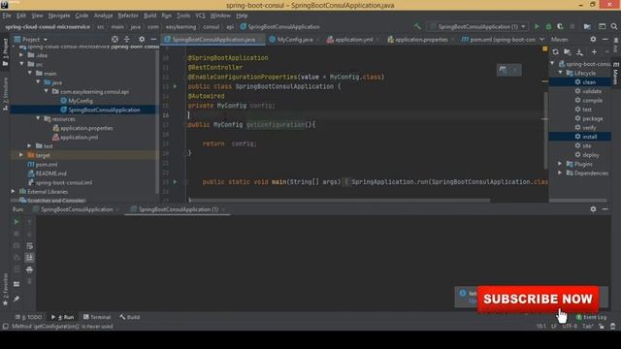Reimport Maven projects with the refresh icon
621x349 pixels.
click(x=555, y=52)
